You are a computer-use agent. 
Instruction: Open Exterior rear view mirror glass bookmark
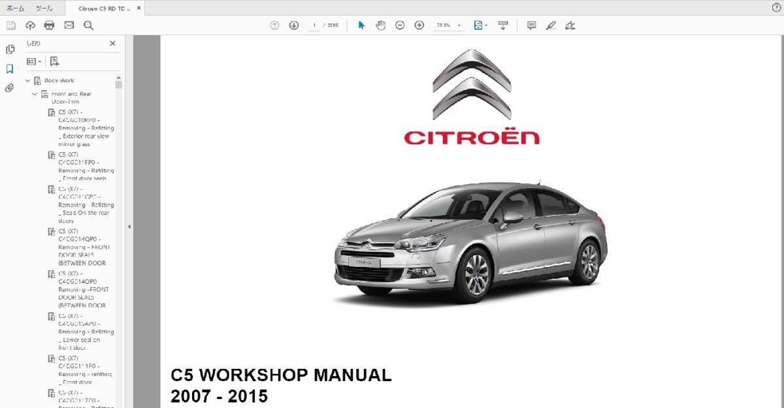coord(85,128)
